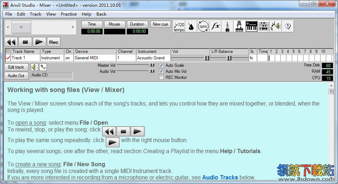Click the MIDI keyboard connection icon
Viewport: 338px width, 184px height.
(x=239, y=27)
